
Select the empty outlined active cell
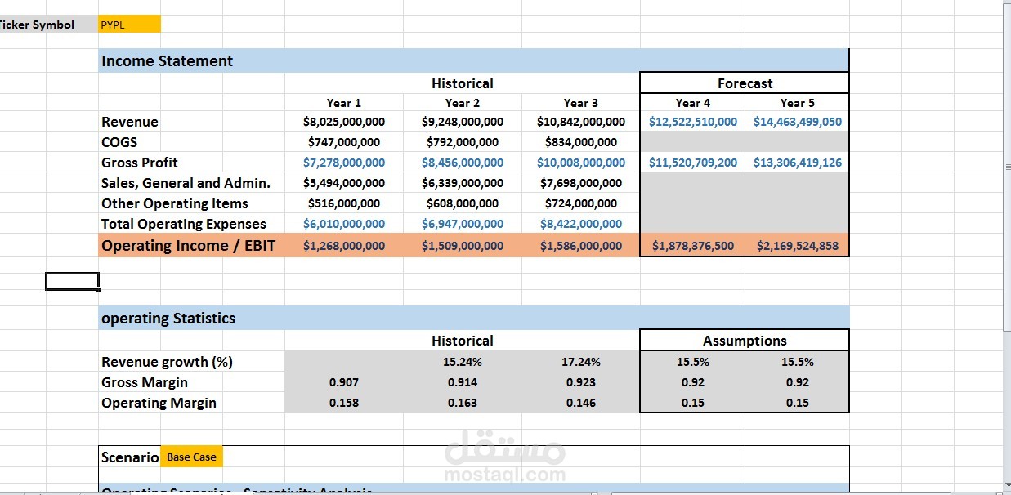point(72,282)
